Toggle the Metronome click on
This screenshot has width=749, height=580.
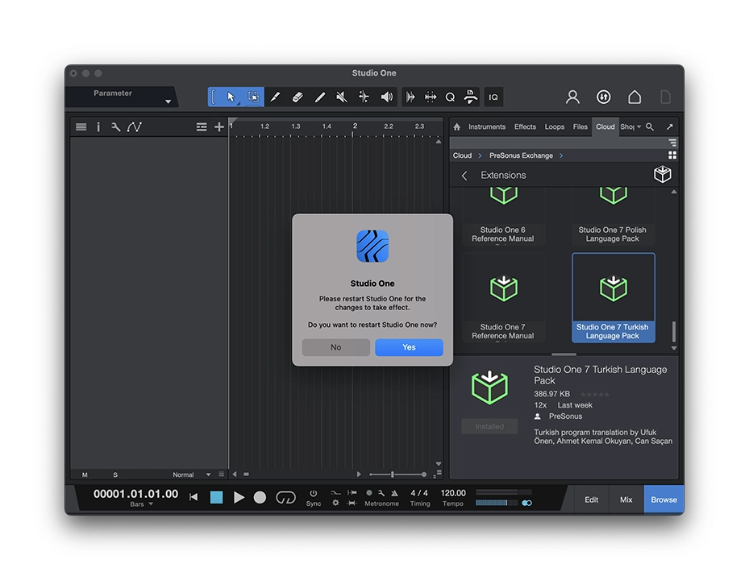pyautogui.click(x=369, y=493)
